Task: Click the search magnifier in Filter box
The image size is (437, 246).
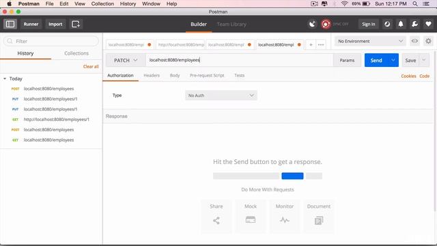Action: pyautogui.click(x=10, y=41)
